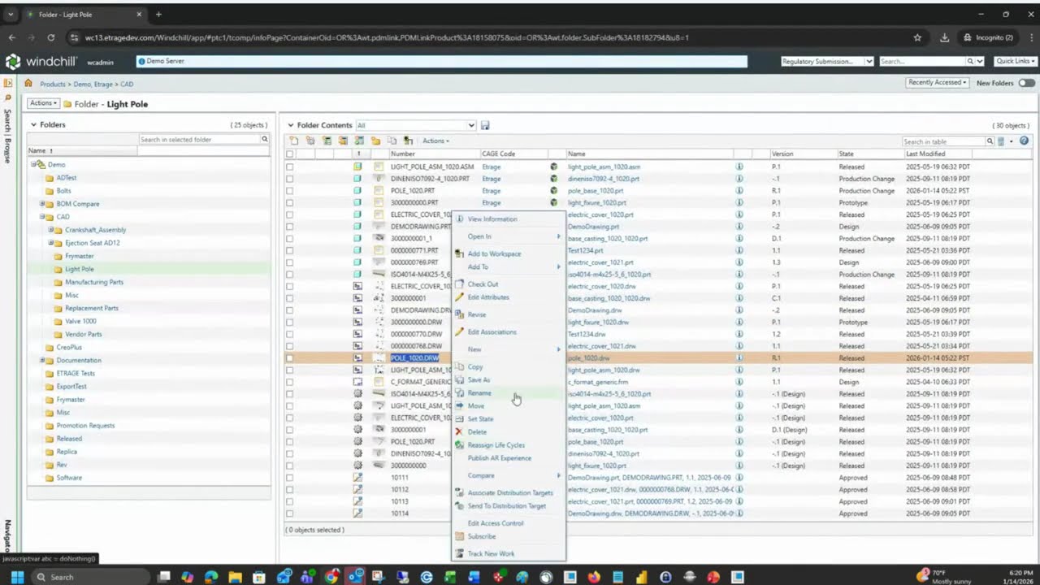Screen dimensions: 1040x585
Task: Open the Actions dropdown in the table toolbar
Action: (435, 141)
